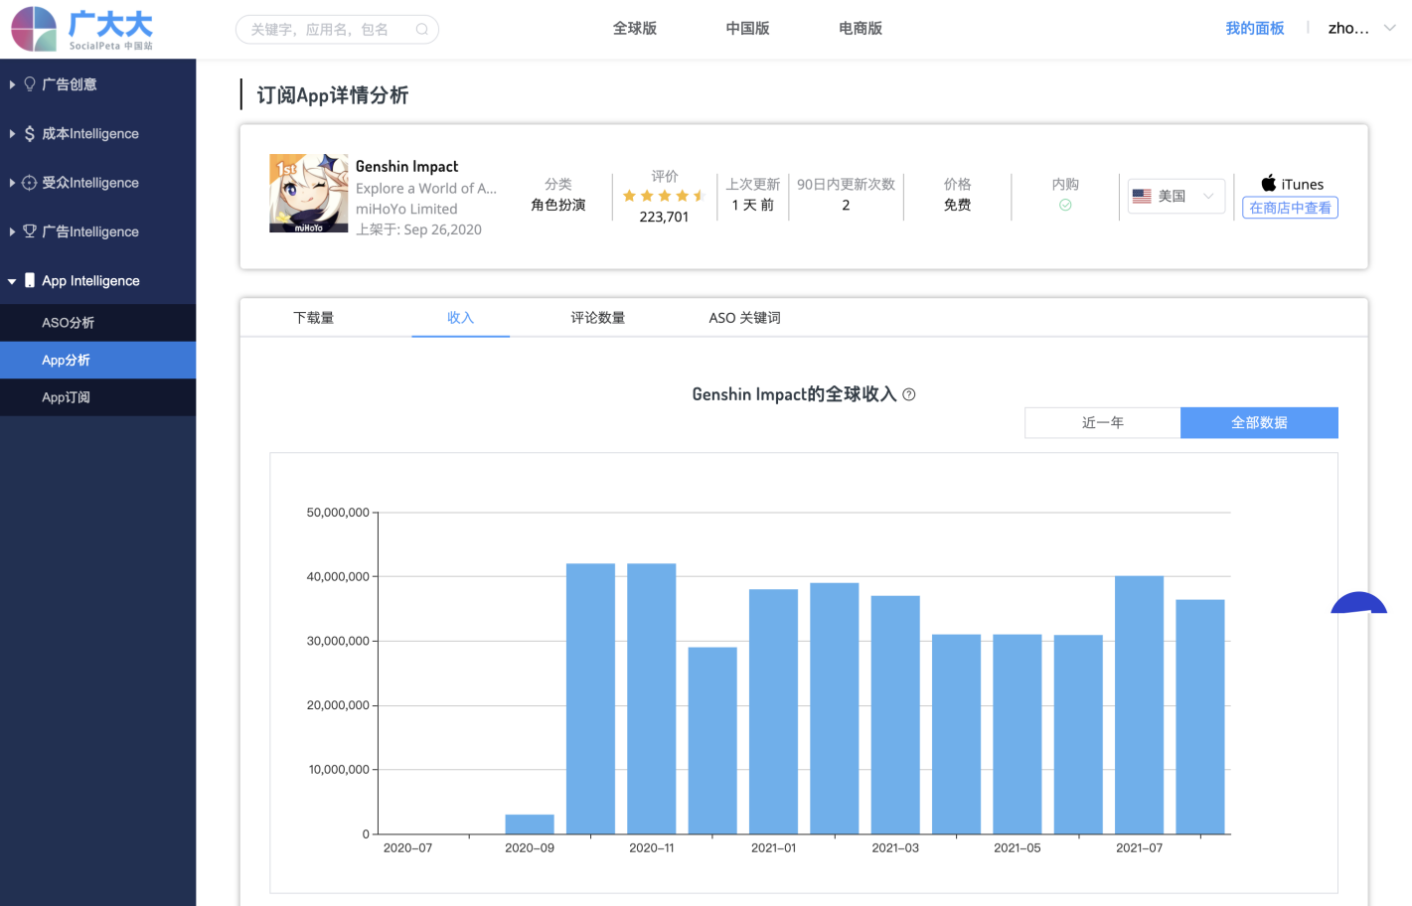Open the 中国版 top menu
Image resolution: width=1412 pixels, height=906 pixels.
click(x=747, y=28)
